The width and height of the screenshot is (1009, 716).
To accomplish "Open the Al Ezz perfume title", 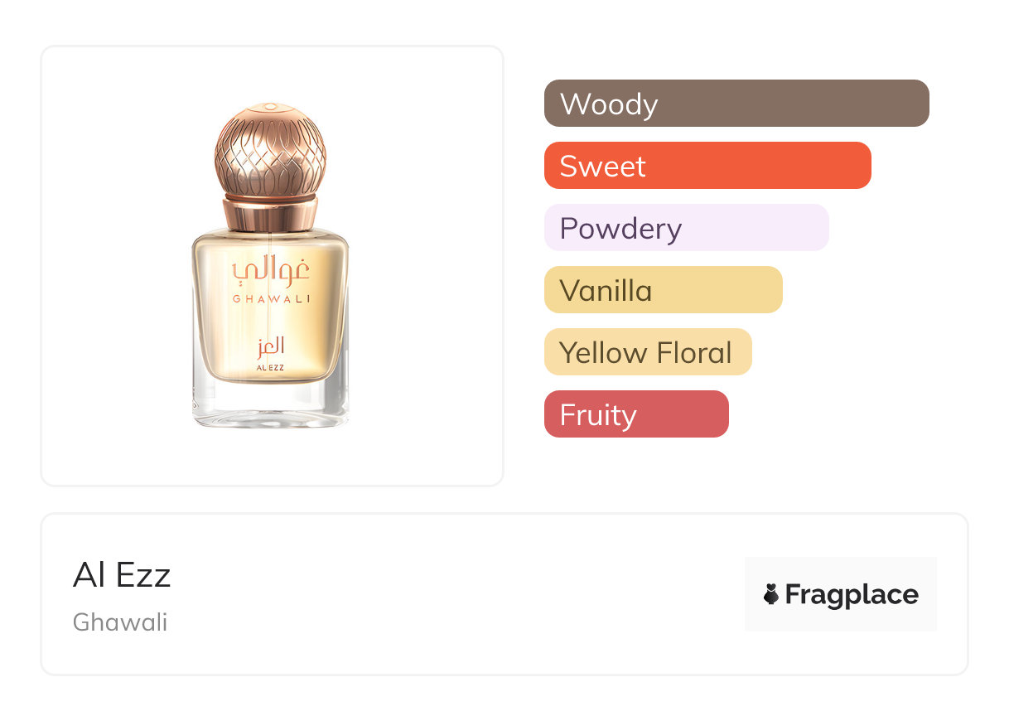I will 122,575.
